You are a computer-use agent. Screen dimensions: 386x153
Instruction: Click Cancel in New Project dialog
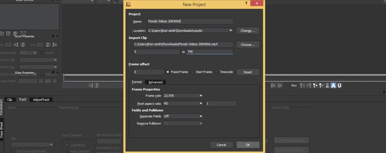pyautogui.click(x=221, y=145)
